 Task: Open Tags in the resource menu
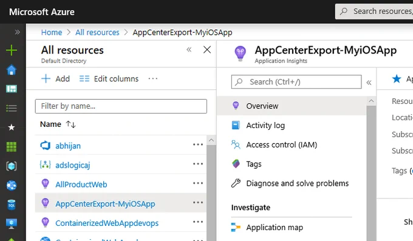pos(254,164)
